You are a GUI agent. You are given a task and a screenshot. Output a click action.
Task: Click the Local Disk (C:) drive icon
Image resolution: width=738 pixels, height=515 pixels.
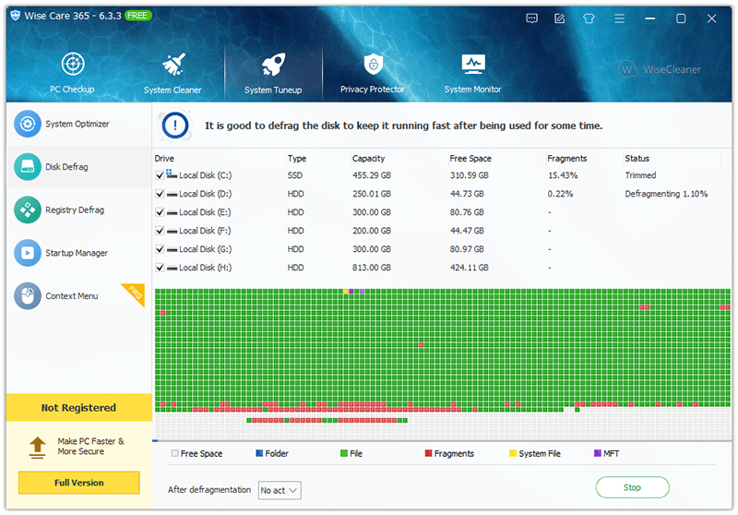pyautogui.click(x=172, y=174)
